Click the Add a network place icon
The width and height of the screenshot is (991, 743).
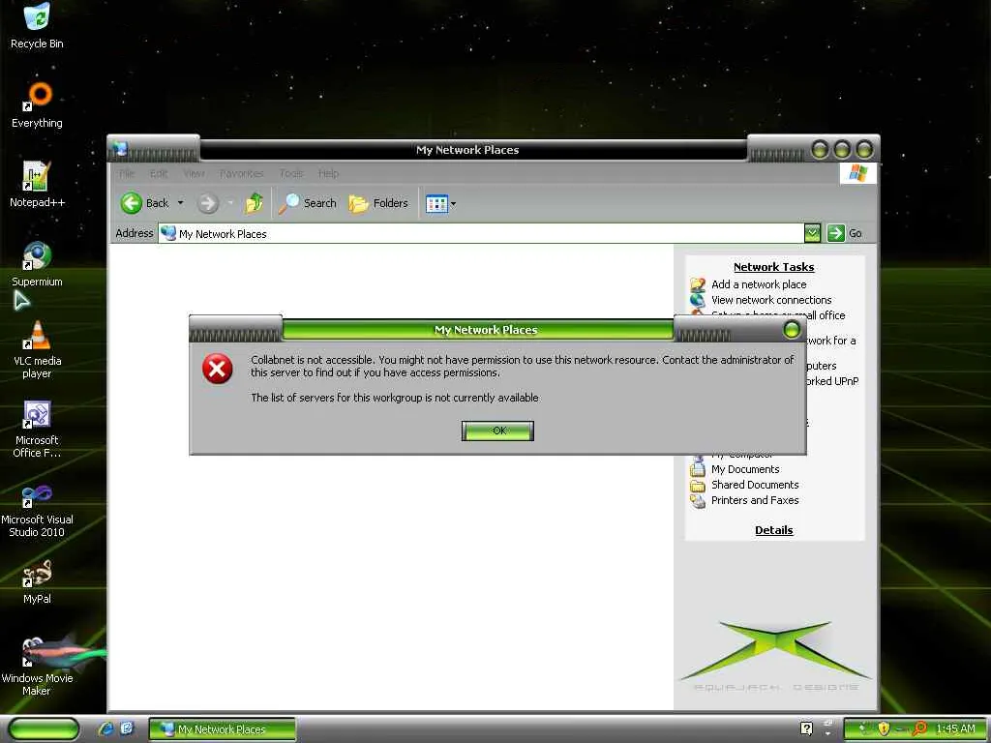pos(697,284)
